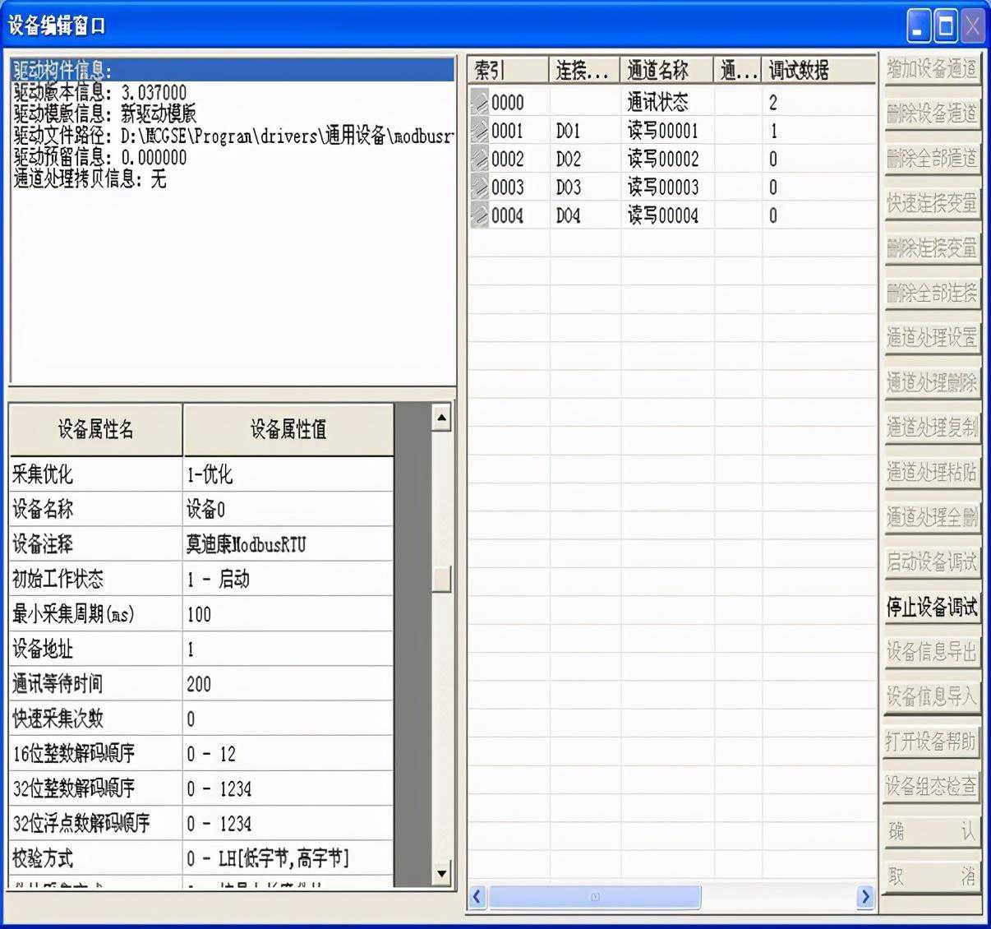Image resolution: width=991 pixels, height=929 pixels.
Task: Click the row icon for channel 0004
Action: (479, 215)
